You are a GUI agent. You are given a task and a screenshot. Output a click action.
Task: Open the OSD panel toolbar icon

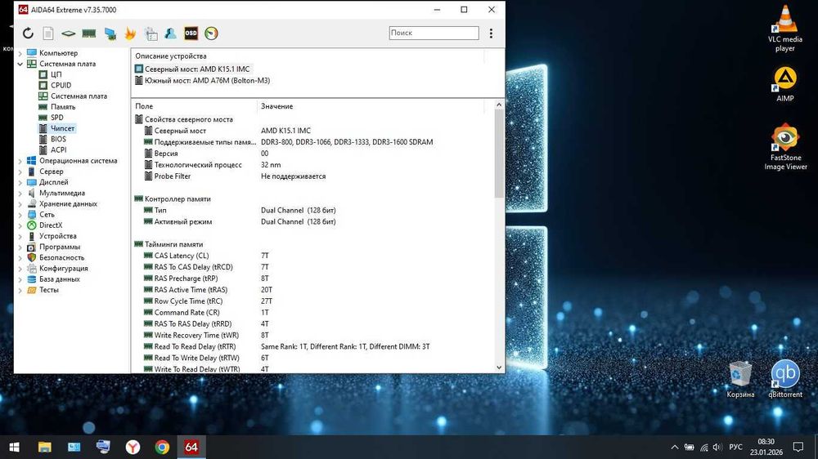191,33
